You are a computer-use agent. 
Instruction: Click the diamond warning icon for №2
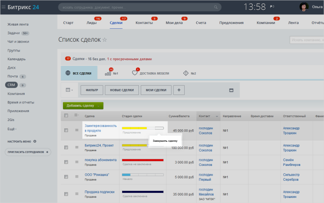coord(186,73)
